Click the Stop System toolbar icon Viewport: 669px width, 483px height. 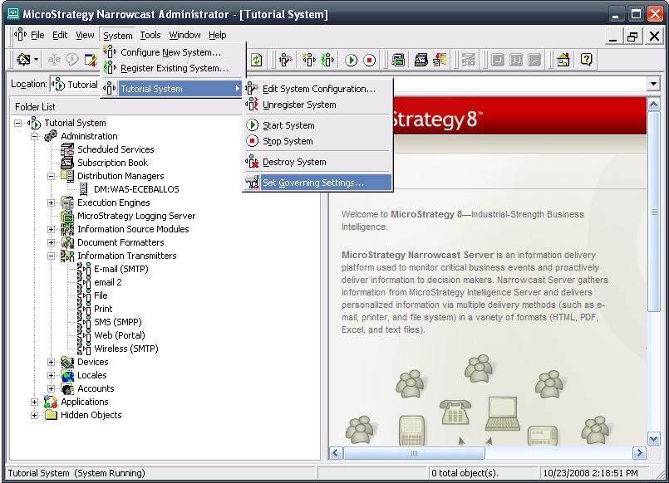(370, 60)
